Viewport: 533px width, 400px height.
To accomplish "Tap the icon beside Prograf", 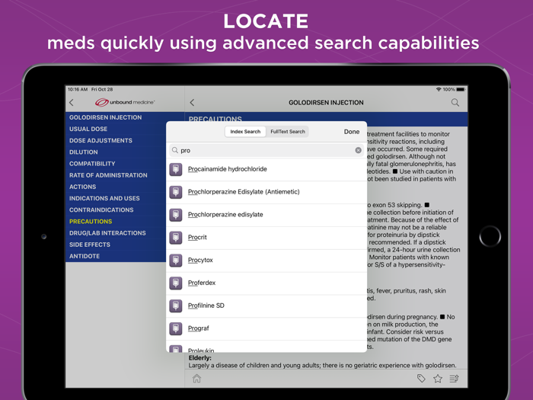I will tap(176, 328).
